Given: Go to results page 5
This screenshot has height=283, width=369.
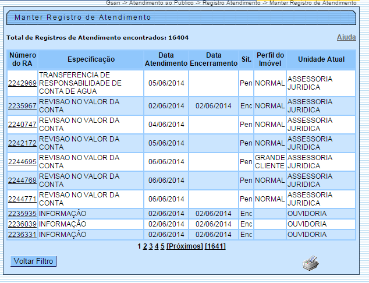Looking at the screenshot, I should 162,246.
